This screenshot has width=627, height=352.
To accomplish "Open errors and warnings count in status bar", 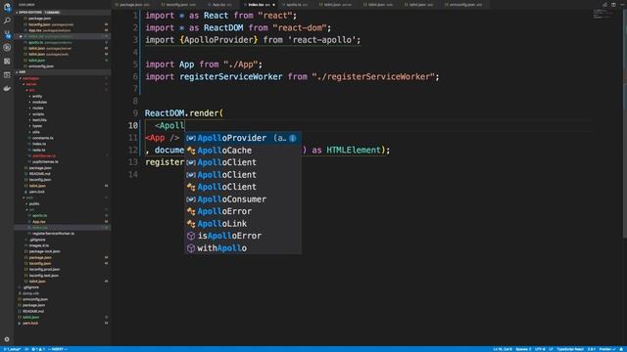I will point(38,349).
